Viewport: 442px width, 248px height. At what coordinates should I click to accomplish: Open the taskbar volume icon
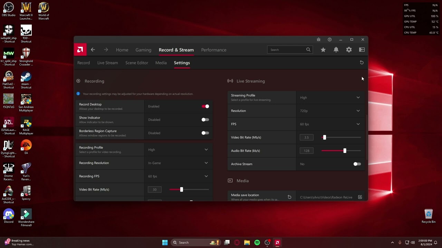(x=413, y=242)
